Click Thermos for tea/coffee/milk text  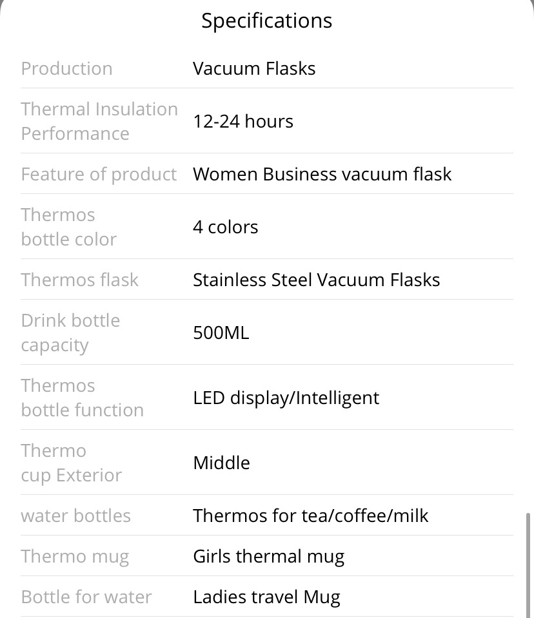310,516
